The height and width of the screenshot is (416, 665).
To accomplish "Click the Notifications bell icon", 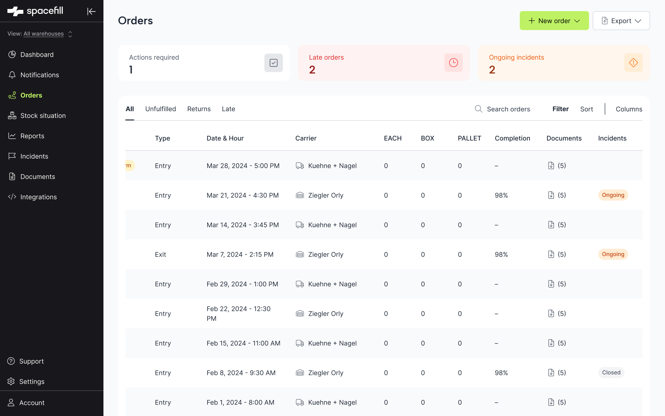I will 12,75.
